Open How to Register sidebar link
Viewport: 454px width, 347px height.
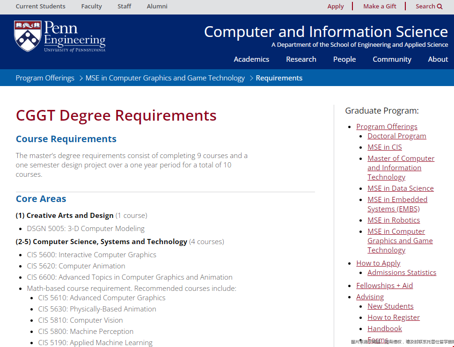[393, 318]
